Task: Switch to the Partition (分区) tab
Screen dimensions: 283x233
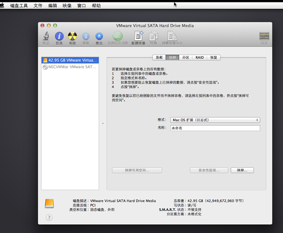Action: coord(185,58)
